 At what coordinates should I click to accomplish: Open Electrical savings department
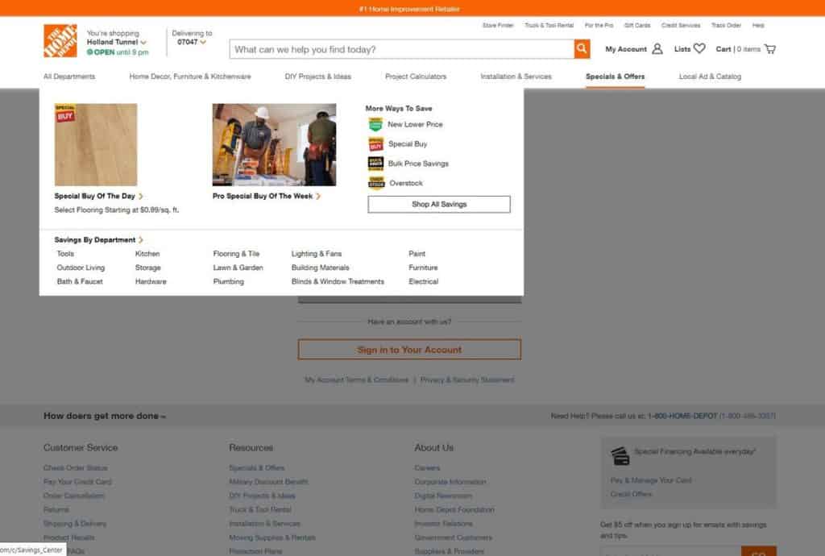click(424, 281)
